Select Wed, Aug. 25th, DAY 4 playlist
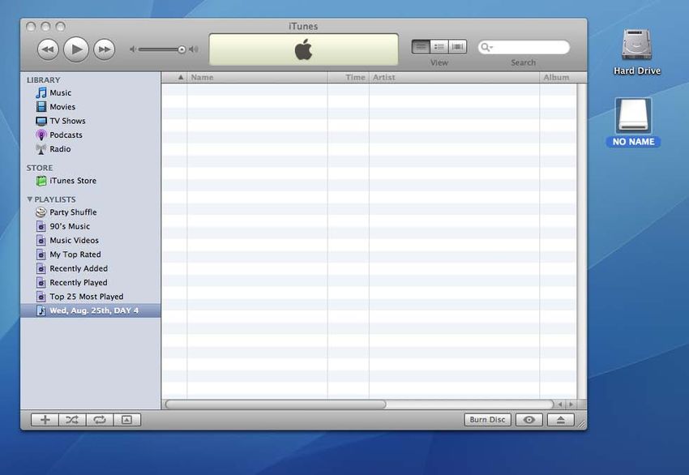Viewport: 689px width, 475px height. tap(90, 310)
